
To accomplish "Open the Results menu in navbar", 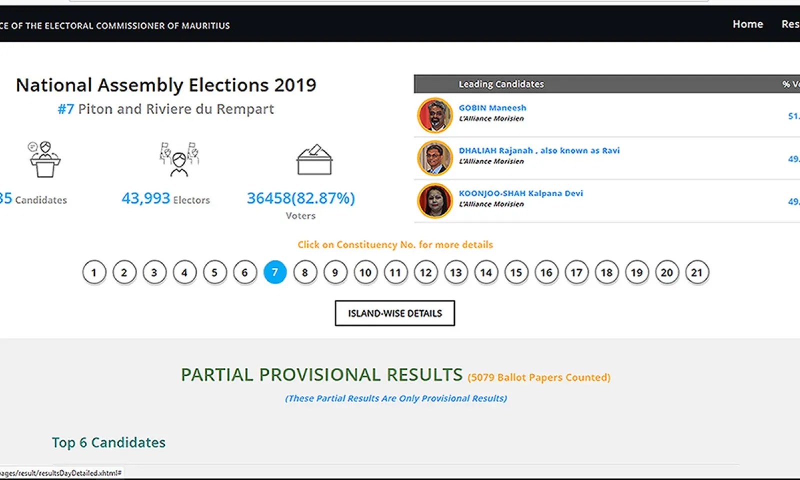I will point(790,24).
